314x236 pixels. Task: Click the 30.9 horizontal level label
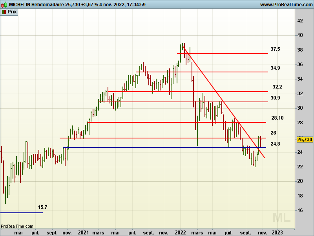275,98
